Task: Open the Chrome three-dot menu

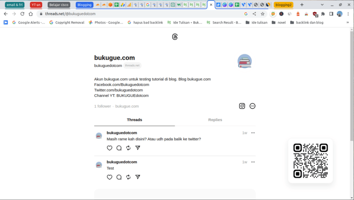Action: (x=348, y=14)
